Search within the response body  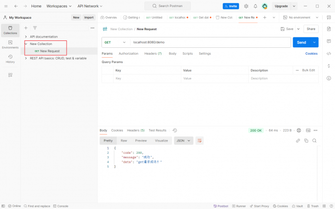314,140
